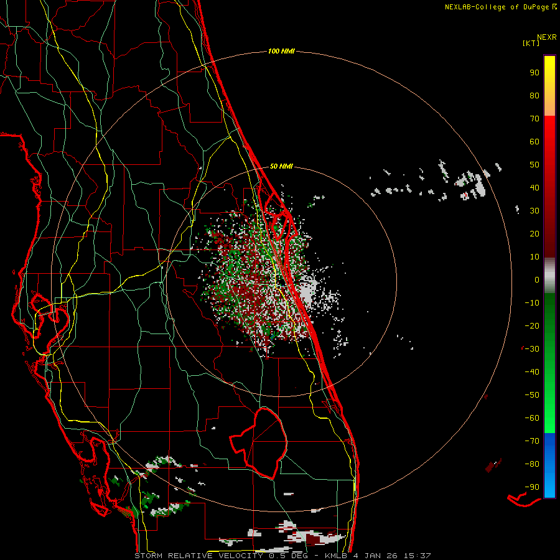
Task: Click the 60 value on the velocity scale
Action: [x=534, y=141]
